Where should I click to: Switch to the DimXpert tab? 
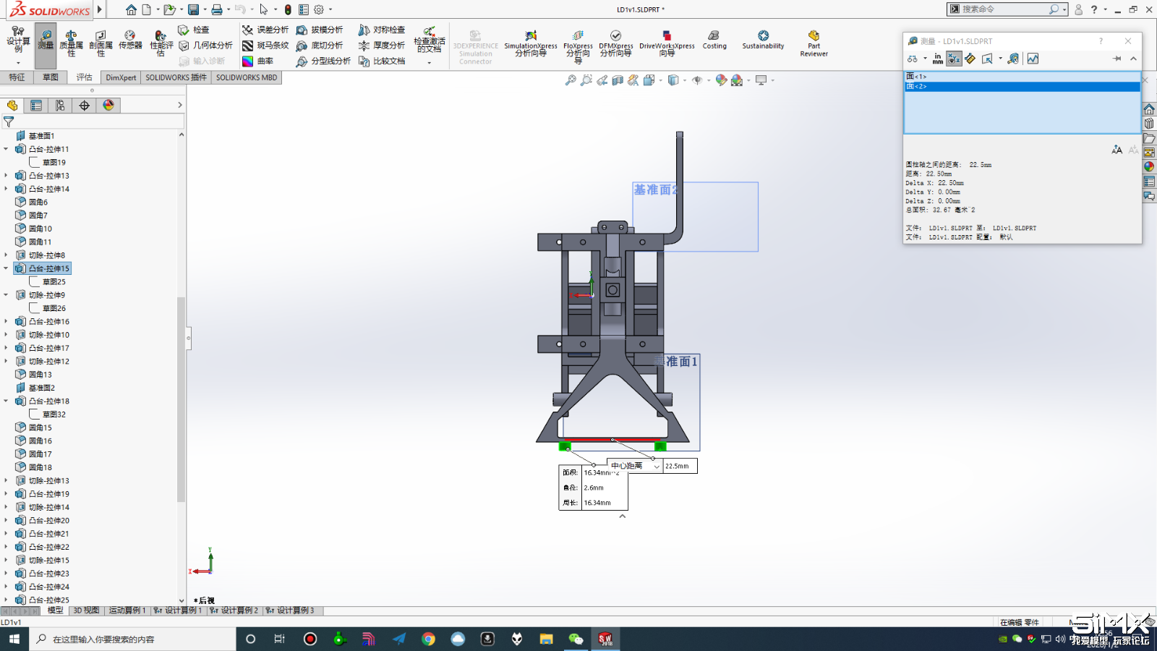point(121,77)
